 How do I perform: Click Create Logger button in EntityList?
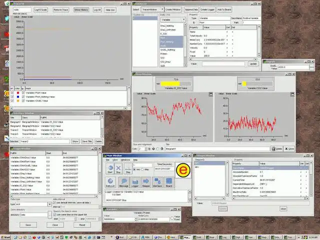click(x=207, y=9)
